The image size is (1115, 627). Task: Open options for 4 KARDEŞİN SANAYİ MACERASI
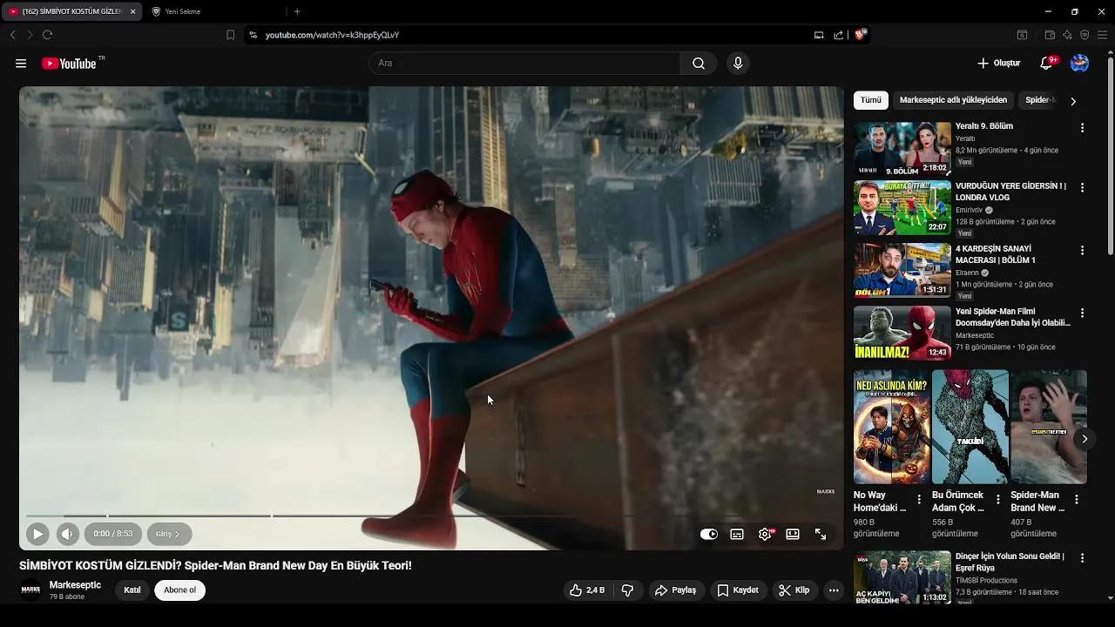pos(1082,250)
